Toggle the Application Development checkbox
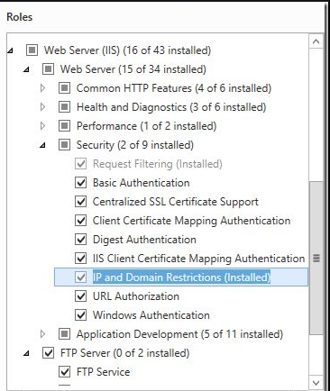 point(64,334)
